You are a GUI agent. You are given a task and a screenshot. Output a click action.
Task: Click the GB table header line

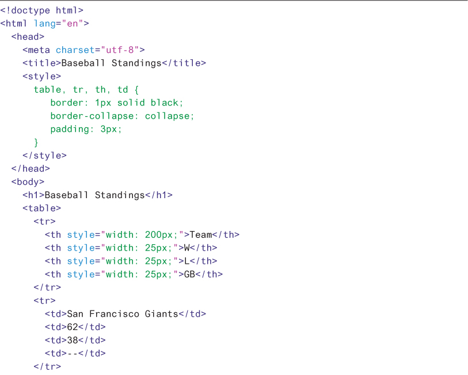pos(134,275)
